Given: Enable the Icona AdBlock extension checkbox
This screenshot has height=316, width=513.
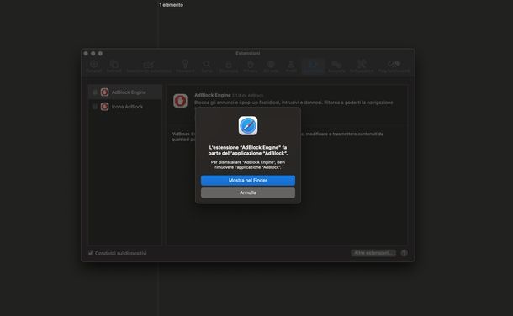Looking at the screenshot, I should (95, 107).
